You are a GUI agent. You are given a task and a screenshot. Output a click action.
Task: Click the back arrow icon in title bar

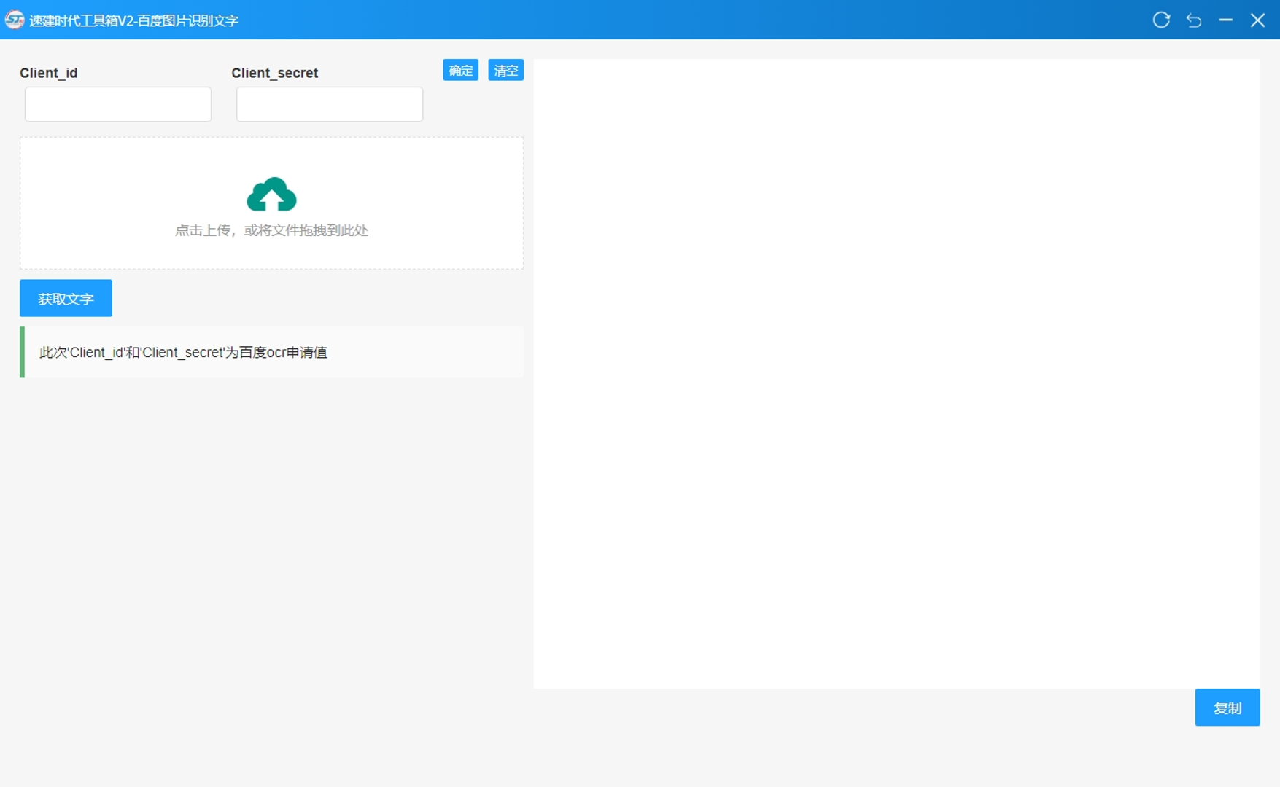click(1193, 20)
